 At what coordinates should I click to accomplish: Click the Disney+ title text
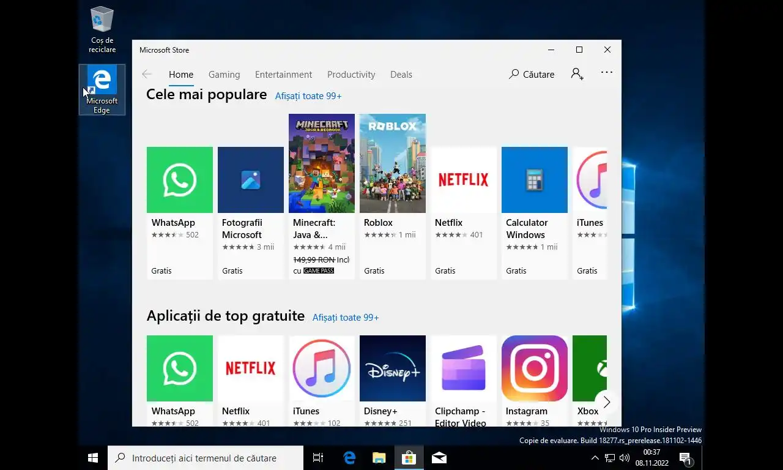tap(380, 411)
